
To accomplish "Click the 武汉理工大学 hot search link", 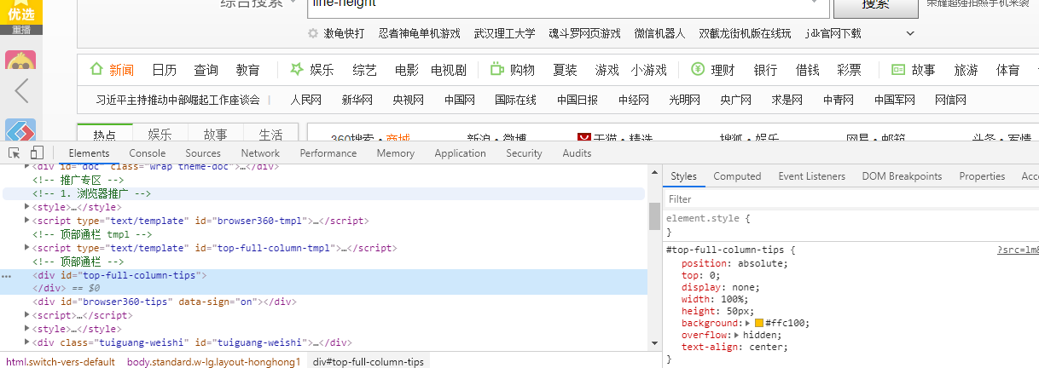I will click(505, 33).
